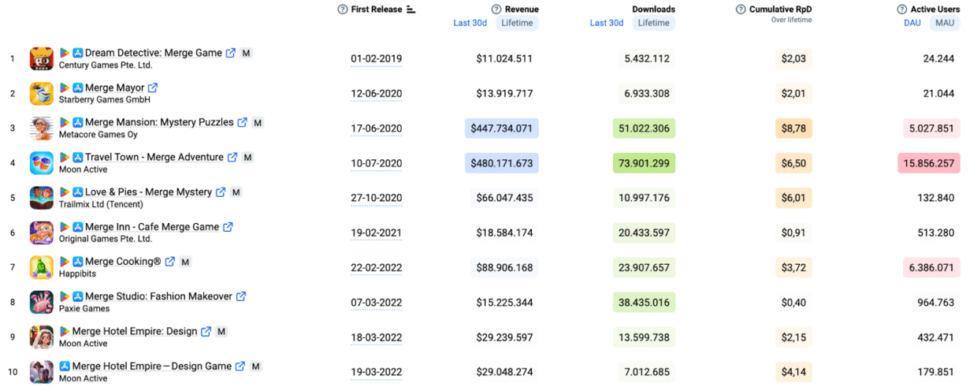Click the Merge Mayor app icon
977x387 pixels.
[x=42, y=94]
